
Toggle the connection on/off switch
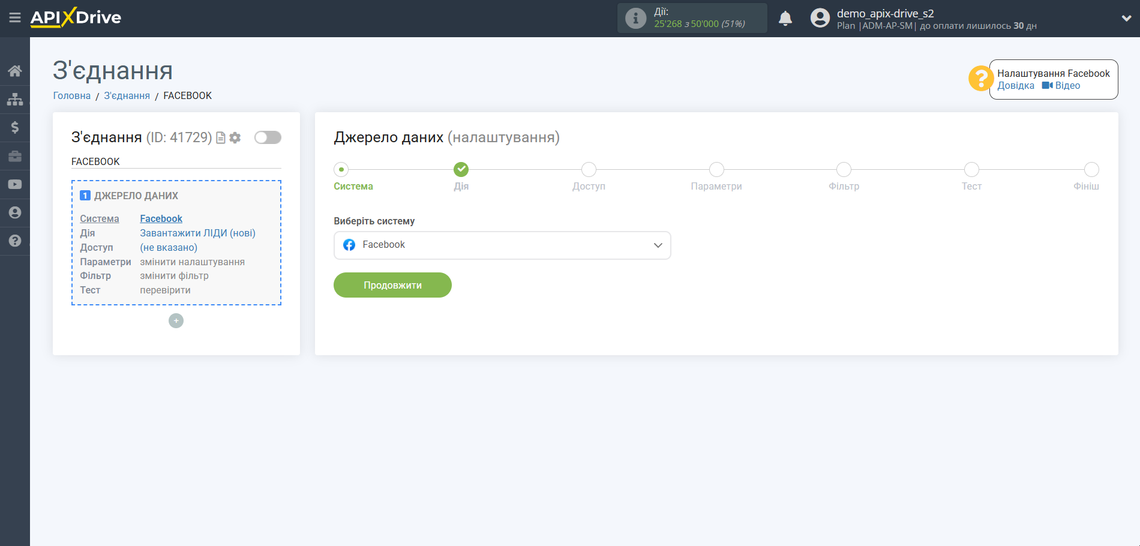click(x=268, y=137)
